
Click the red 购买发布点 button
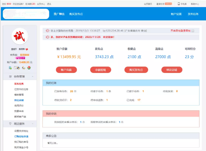pos(136,70)
